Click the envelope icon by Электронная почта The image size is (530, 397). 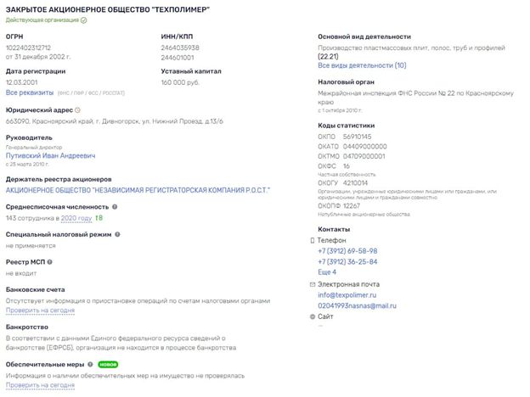tap(313, 284)
